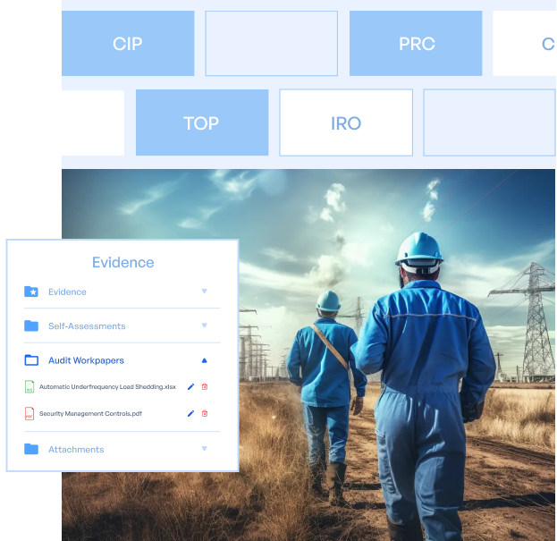Delete Automatic Underfrequency Load Shedding.xlsx with trash
Viewport: 557px width, 541px height.
point(205,387)
